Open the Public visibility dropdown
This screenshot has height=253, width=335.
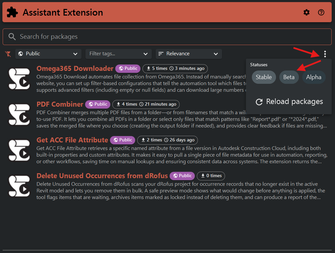48,54
